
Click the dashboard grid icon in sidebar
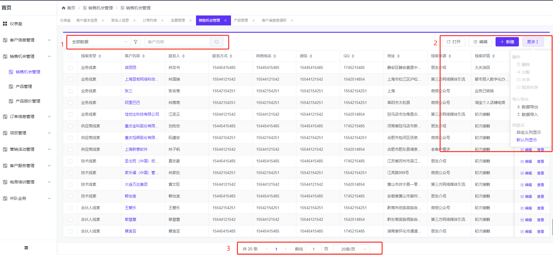tap(5, 24)
